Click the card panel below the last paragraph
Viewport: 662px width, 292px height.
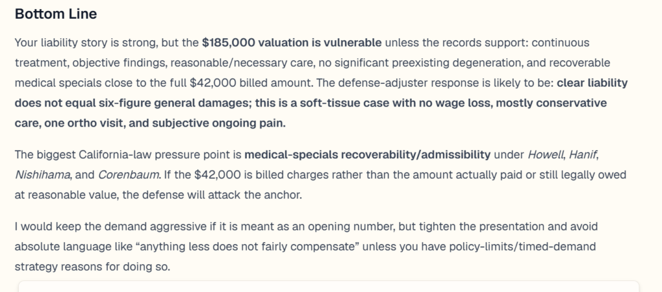(x=328, y=286)
